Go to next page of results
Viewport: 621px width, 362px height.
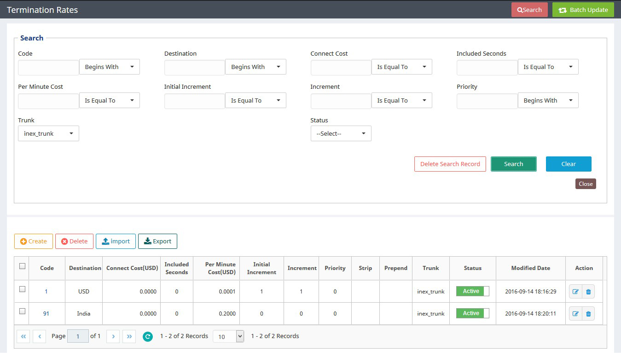[x=113, y=336]
